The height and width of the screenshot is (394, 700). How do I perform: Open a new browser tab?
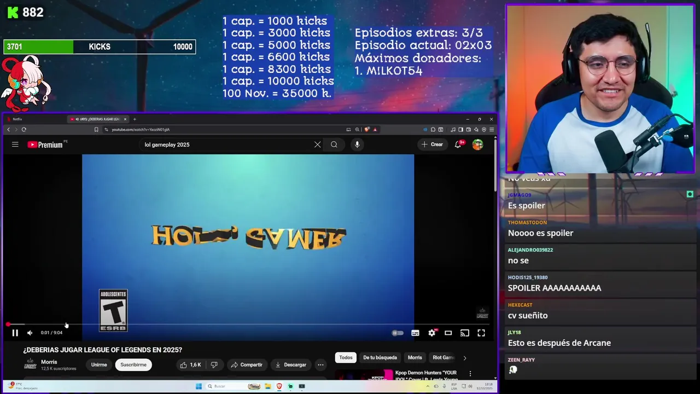[x=135, y=119]
